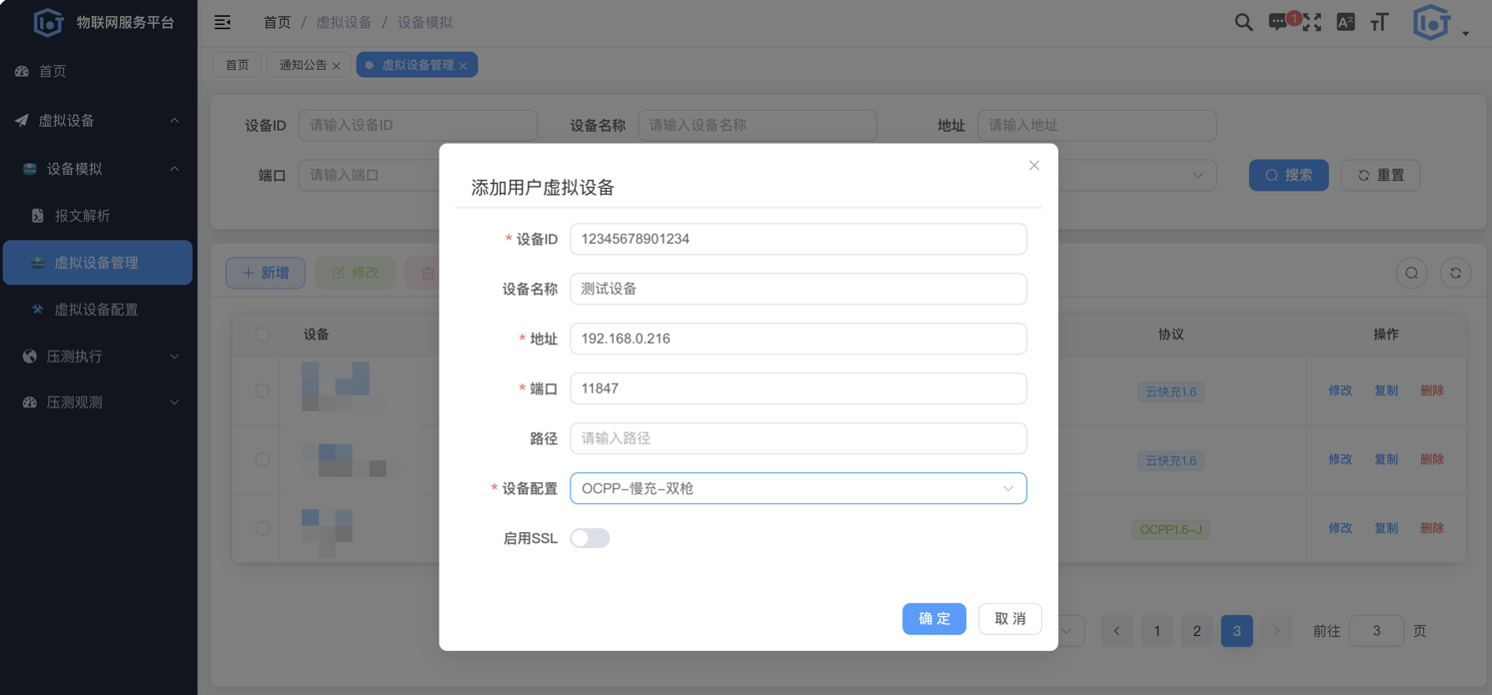Collapse sidebar with the hamburger icon
The image size is (1492, 695).
(223, 22)
